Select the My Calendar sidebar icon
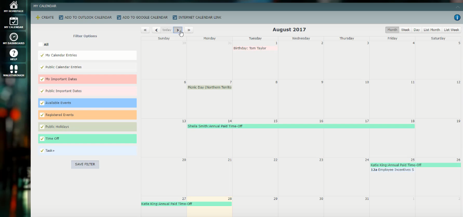This screenshot has width=463, height=217. pos(14,22)
